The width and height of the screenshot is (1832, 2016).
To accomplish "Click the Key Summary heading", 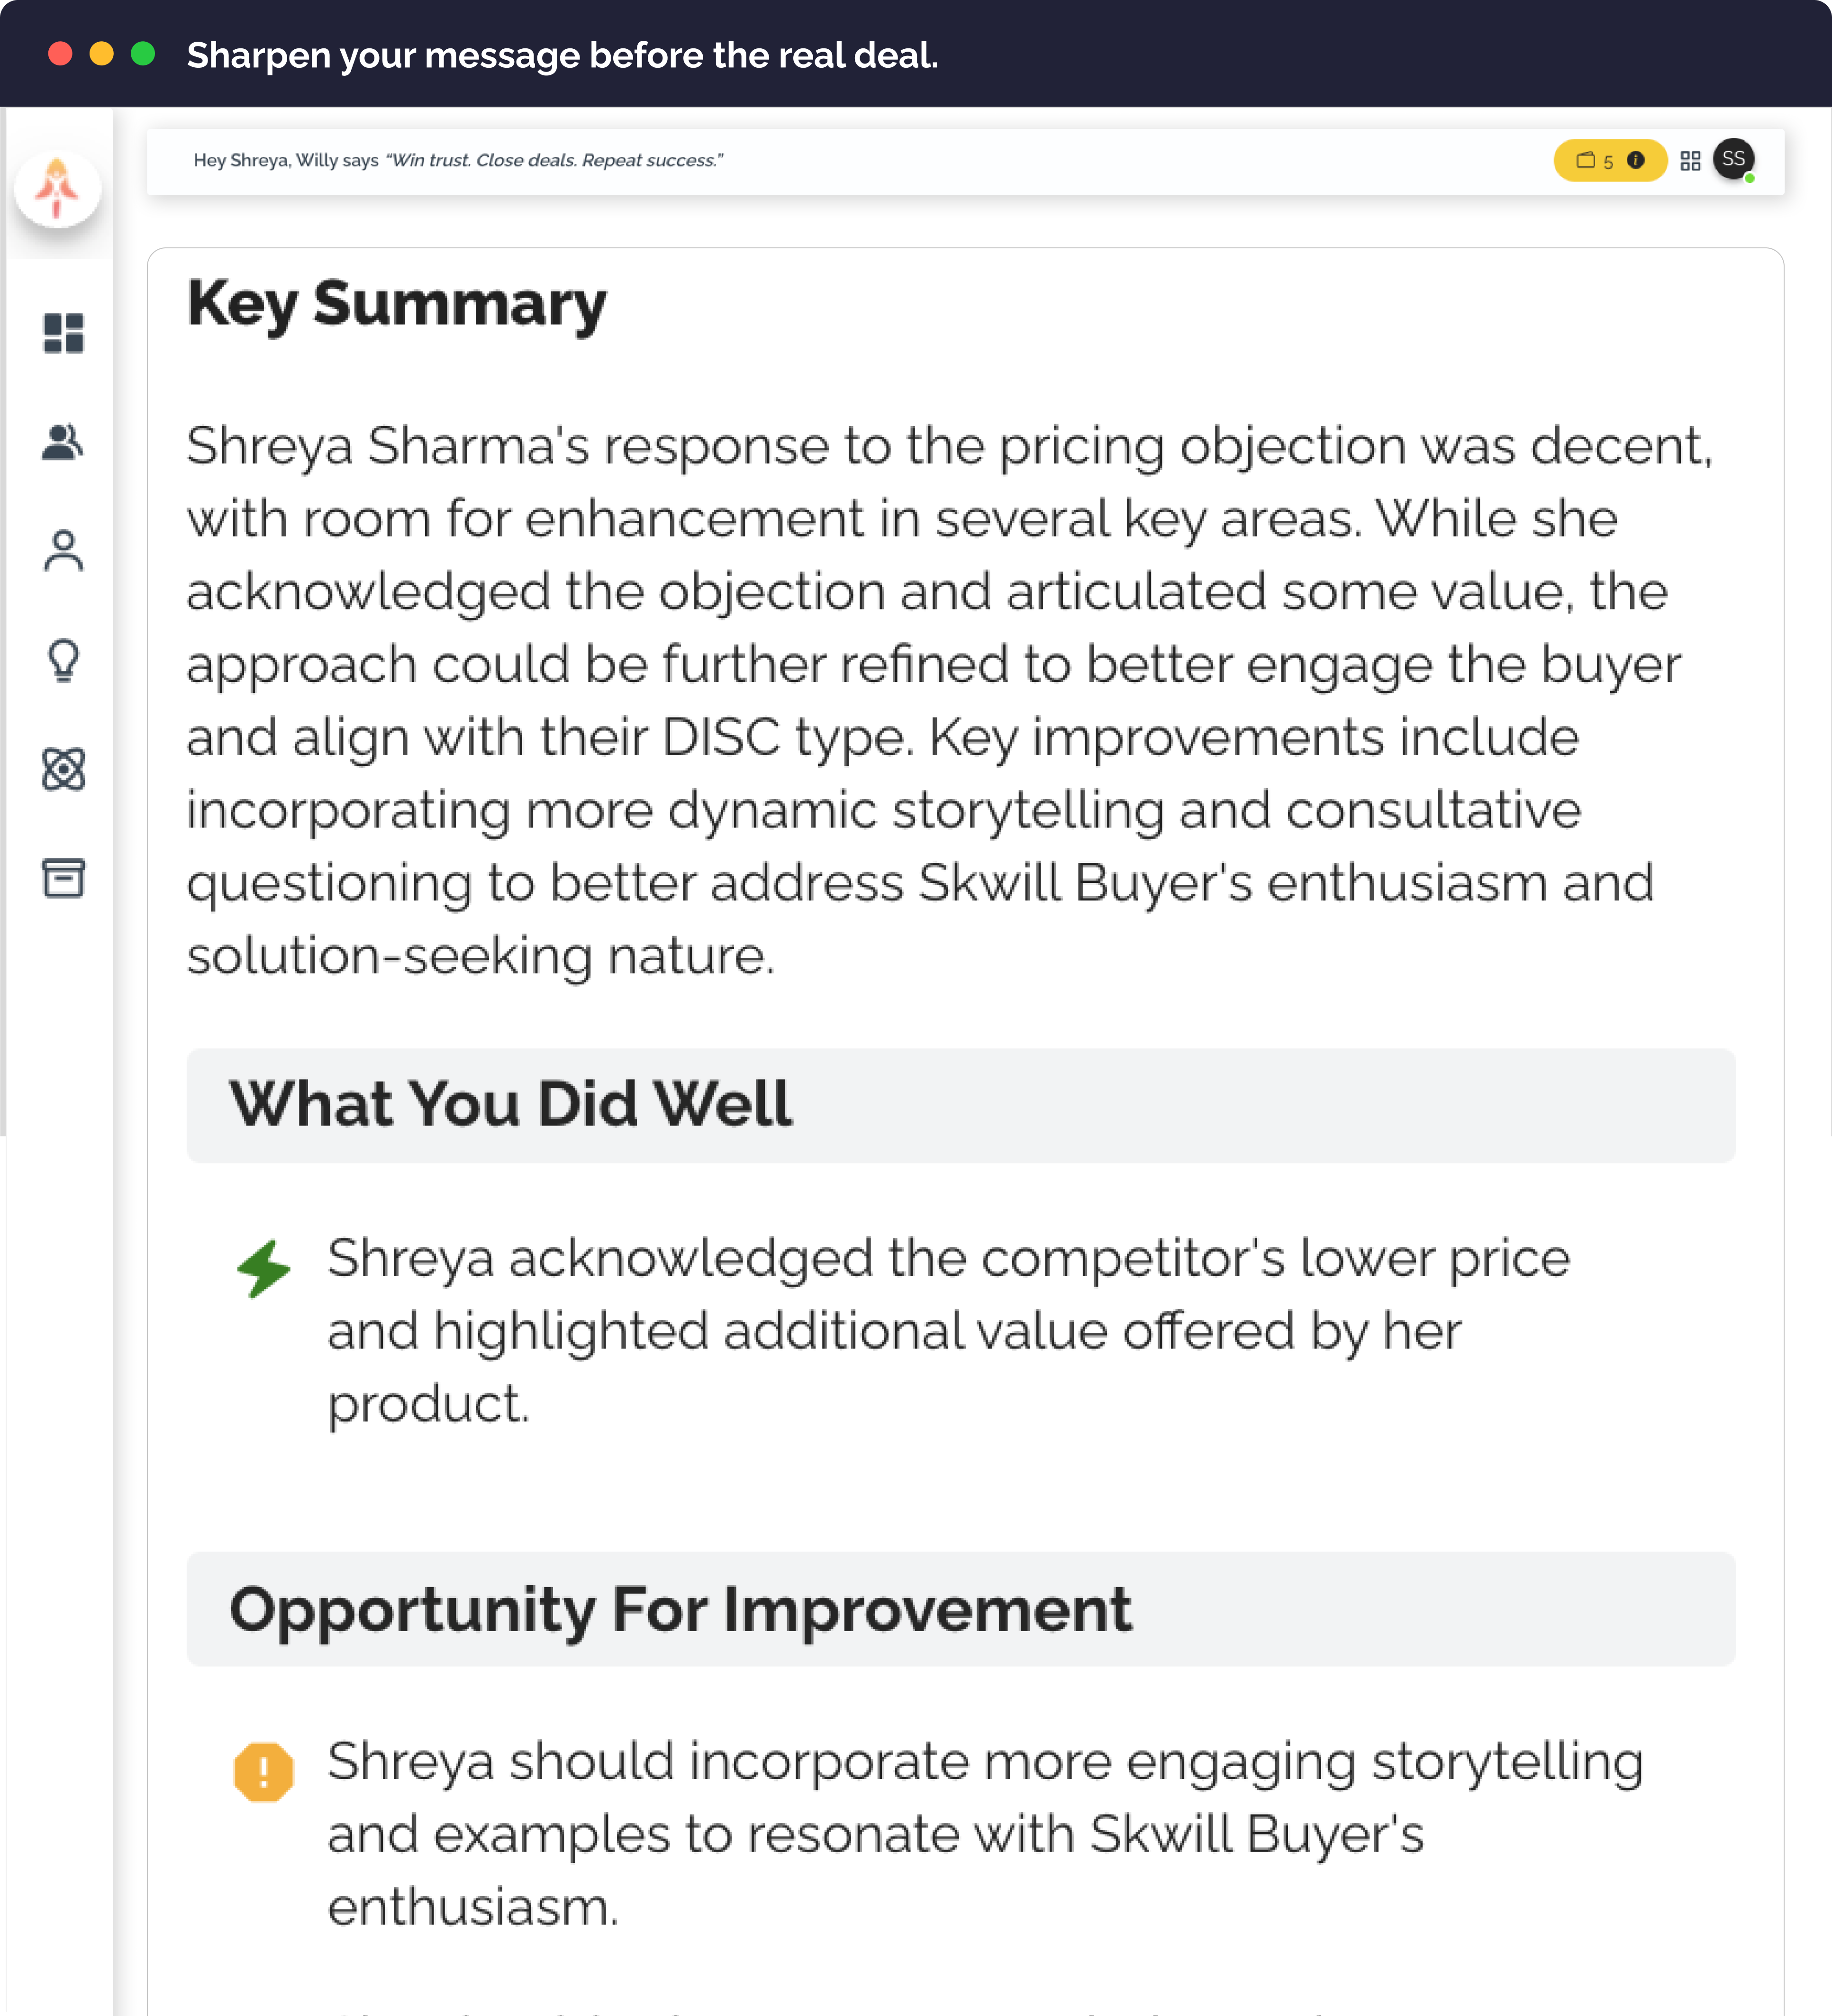I will pos(397,304).
